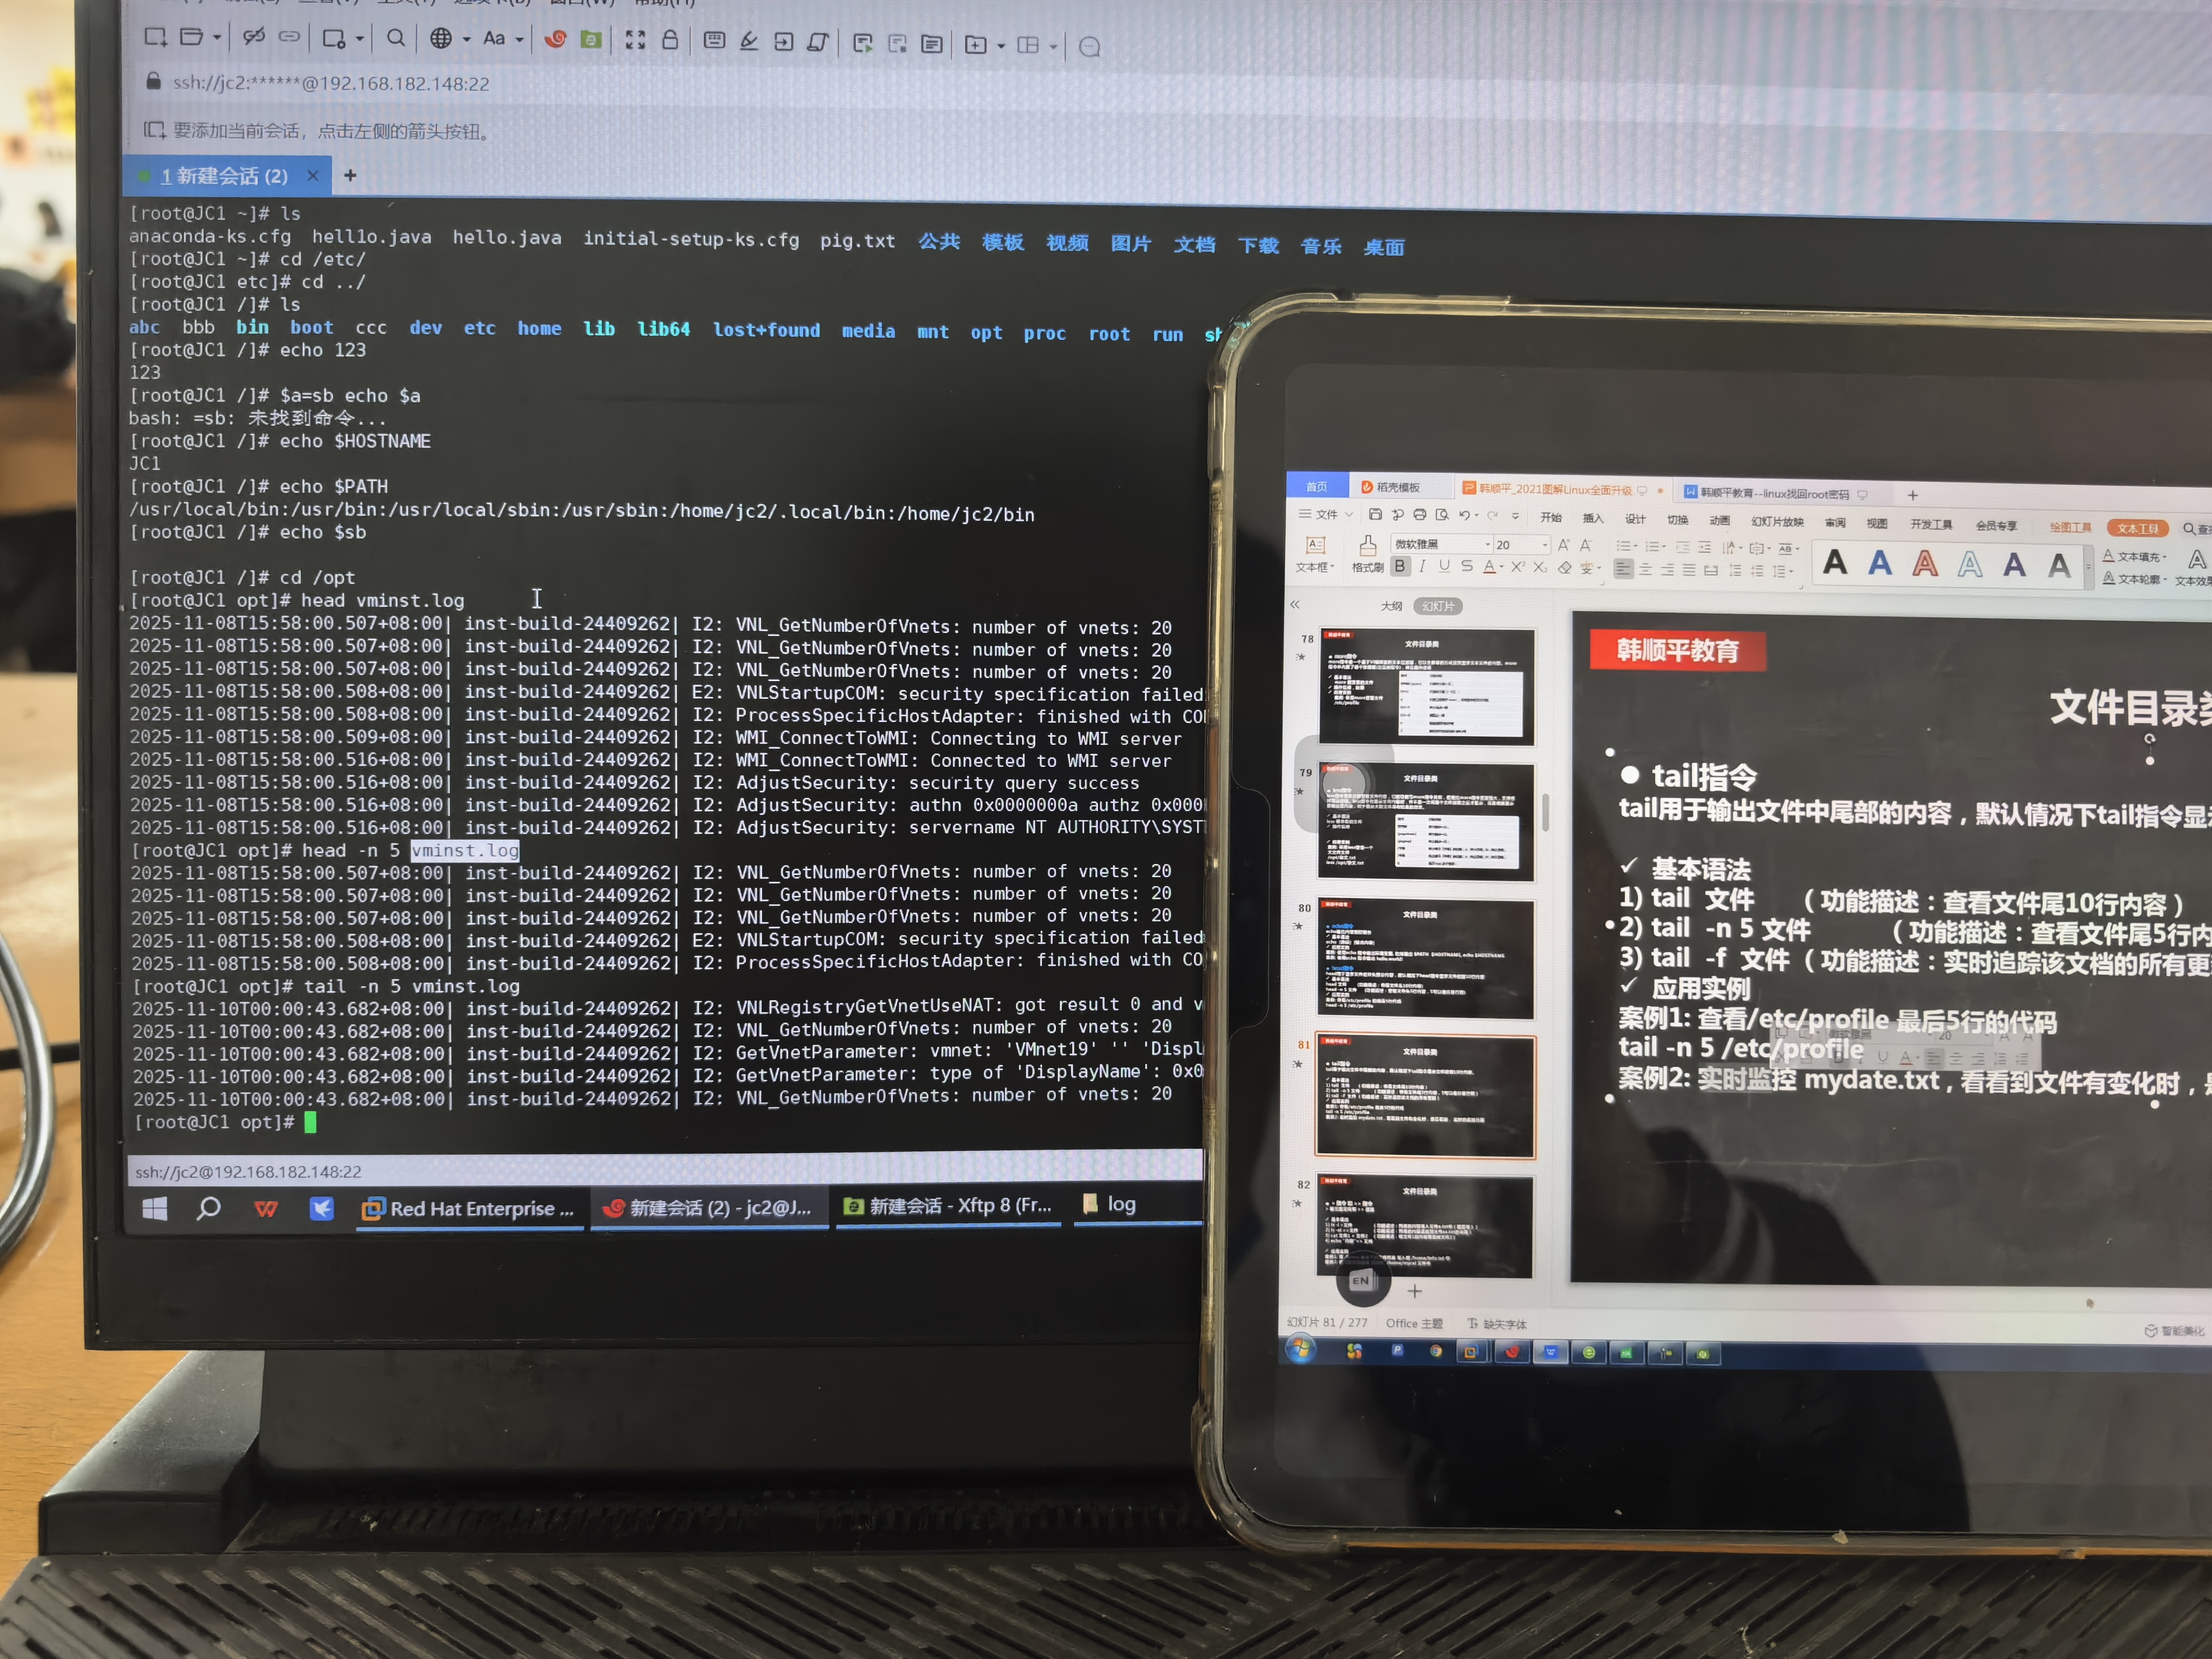Select slide 80 thumbnail in panel
Viewport: 2212px width, 1659px height.
click(x=1425, y=958)
